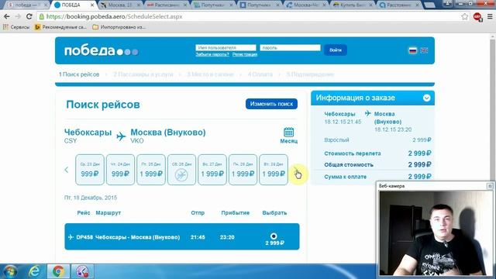
Task: Go back with the browser back arrow
Action: (x=7, y=16)
